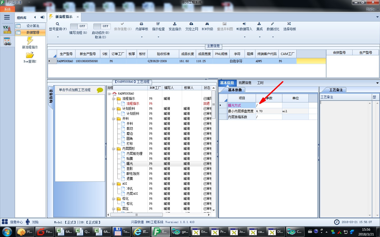The width and height of the screenshot is (380, 237).
Task: Select 曝光 tree node
Action: [130, 164]
